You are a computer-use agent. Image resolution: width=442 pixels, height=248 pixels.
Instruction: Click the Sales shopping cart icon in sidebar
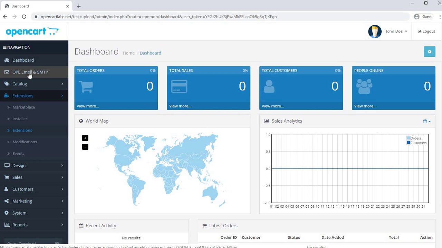7,177
